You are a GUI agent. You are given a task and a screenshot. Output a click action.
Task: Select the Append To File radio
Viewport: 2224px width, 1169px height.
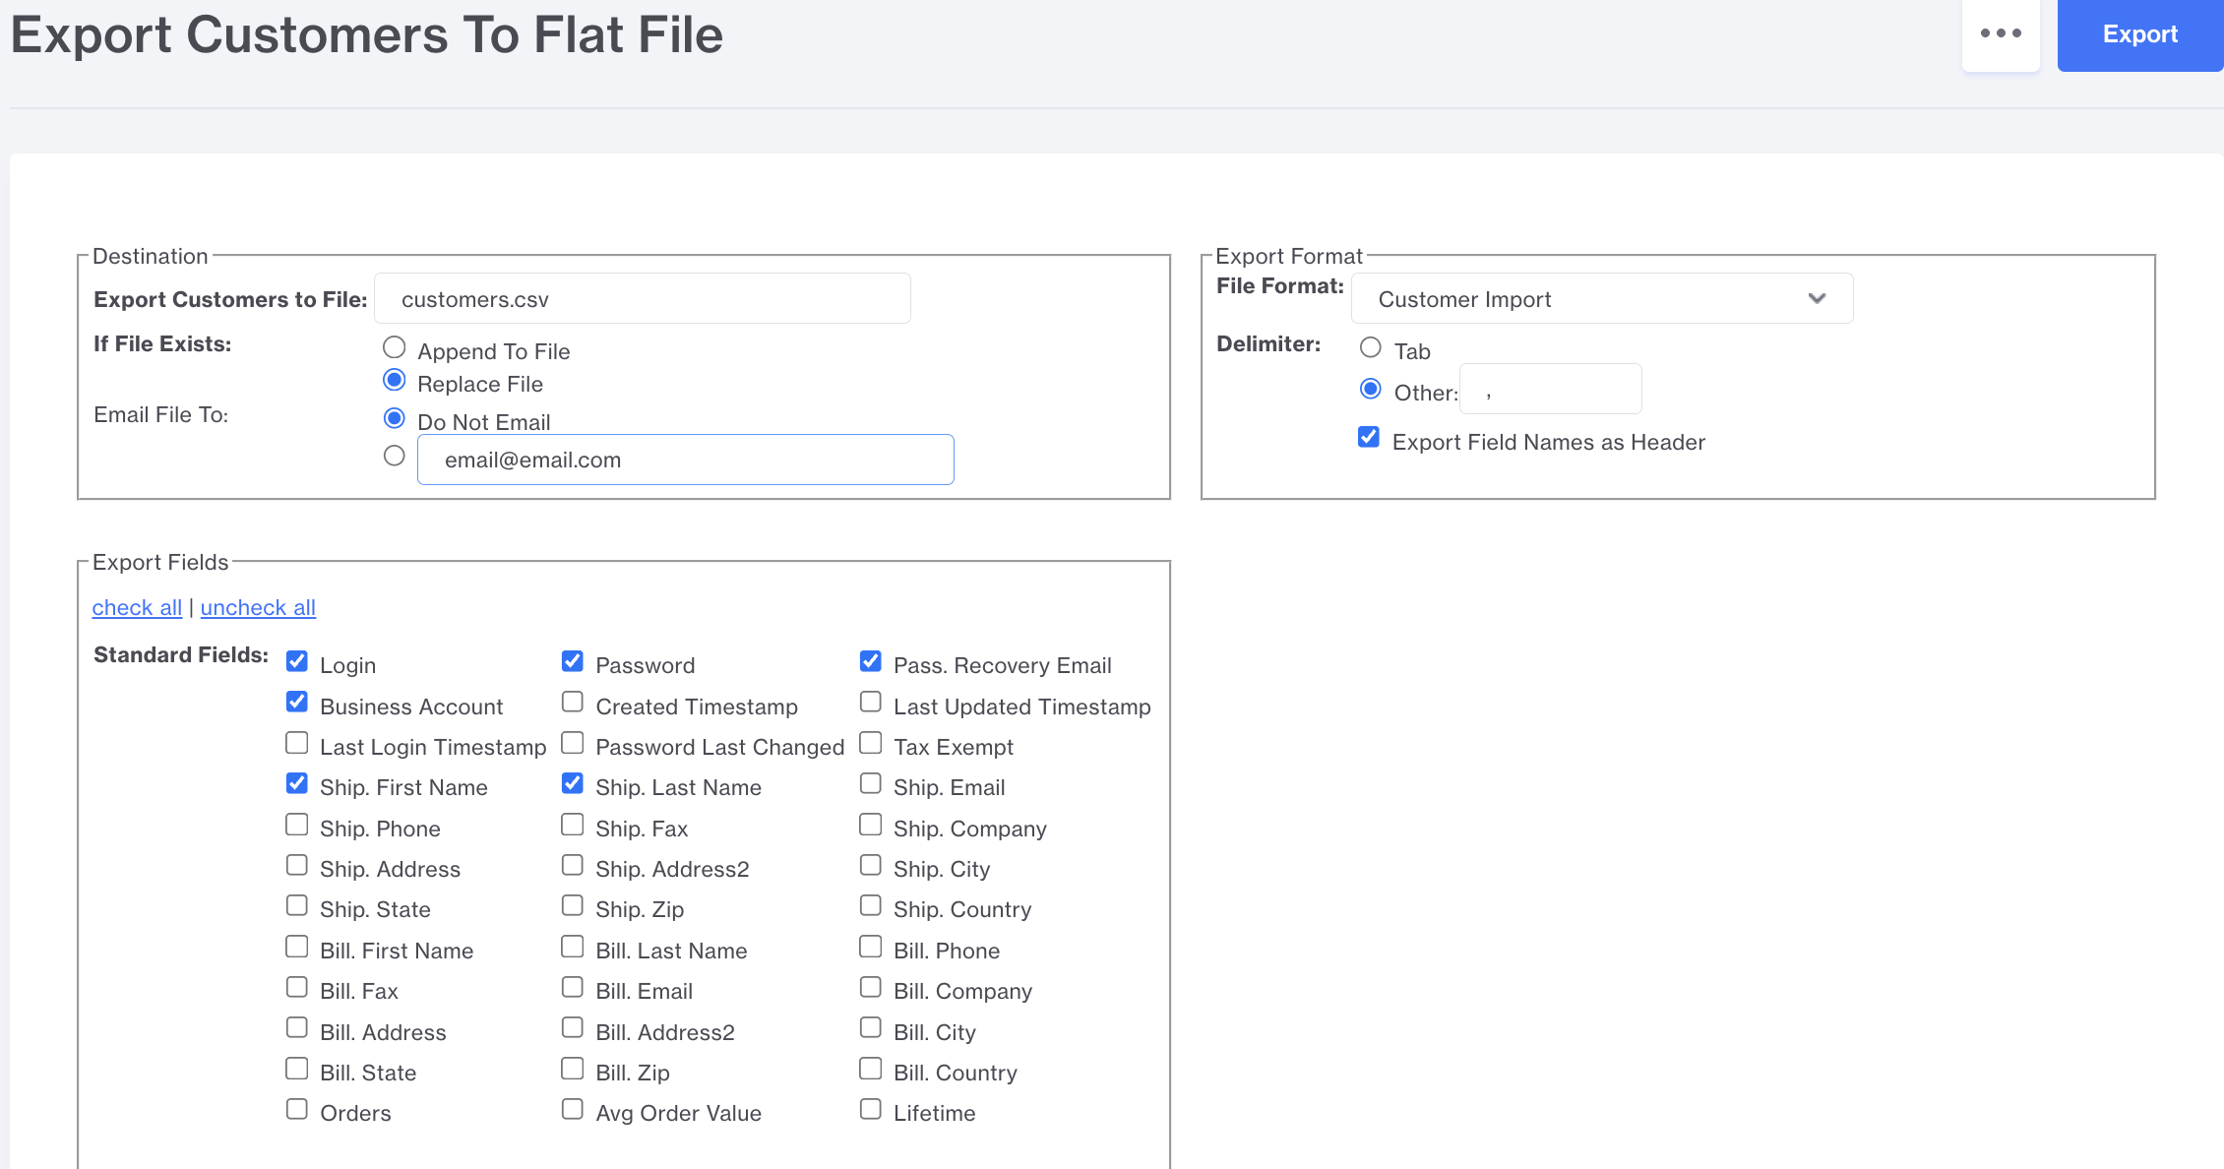tap(394, 347)
